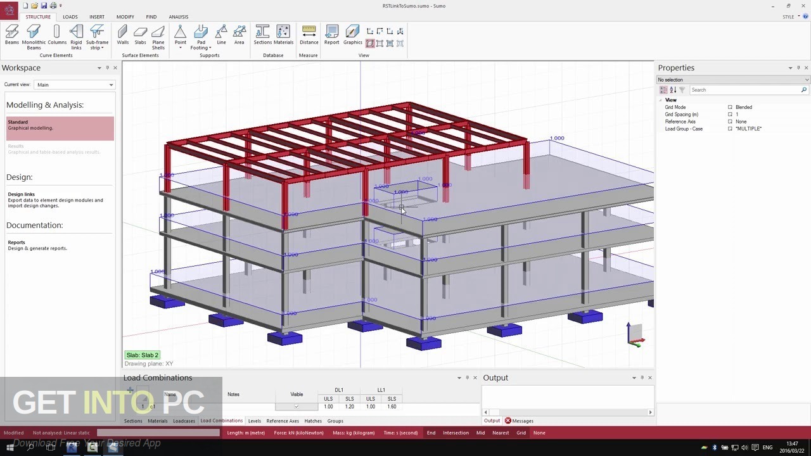Open the Graphics view
This screenshot has height=456, width=811.
click(x=352, y=35)
